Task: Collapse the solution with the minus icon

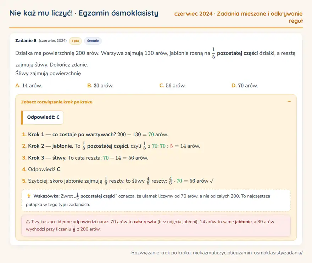Action: point(289,102)
